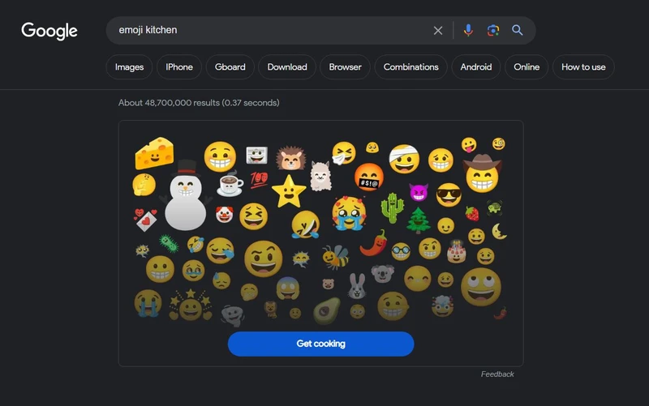Image resolution: width=649 pixels, height=406 pixels.
Task: Click the white llama emoji
Action: pyautogui.click(x=320, y=176)
